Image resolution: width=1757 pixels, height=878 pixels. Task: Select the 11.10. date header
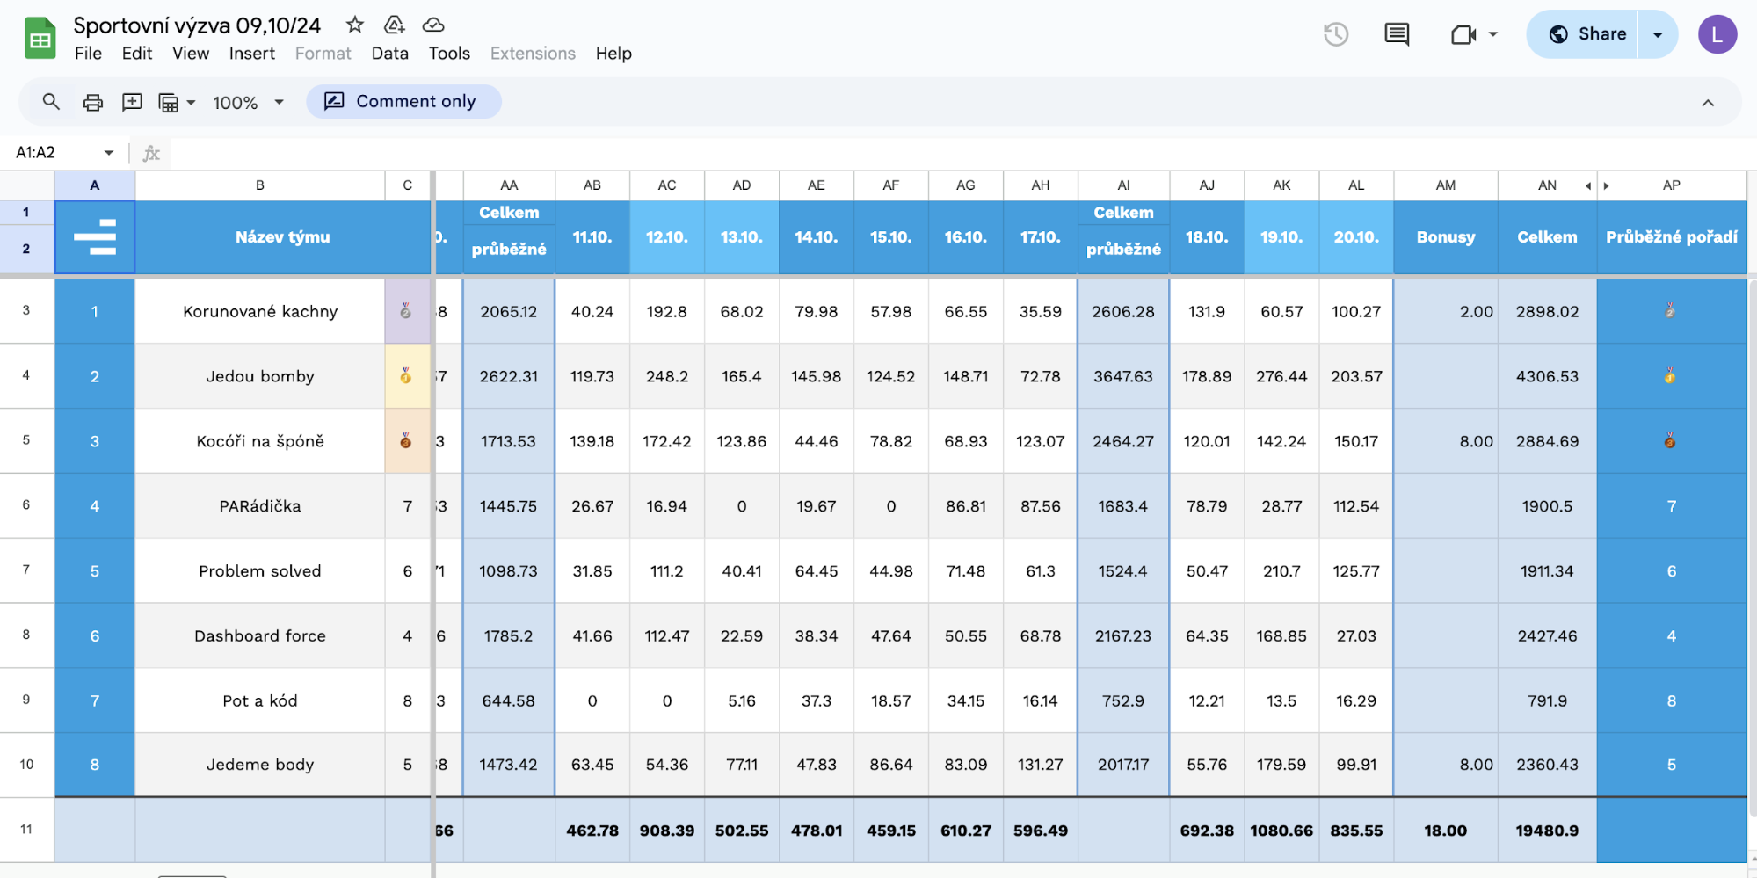(592, 236)
